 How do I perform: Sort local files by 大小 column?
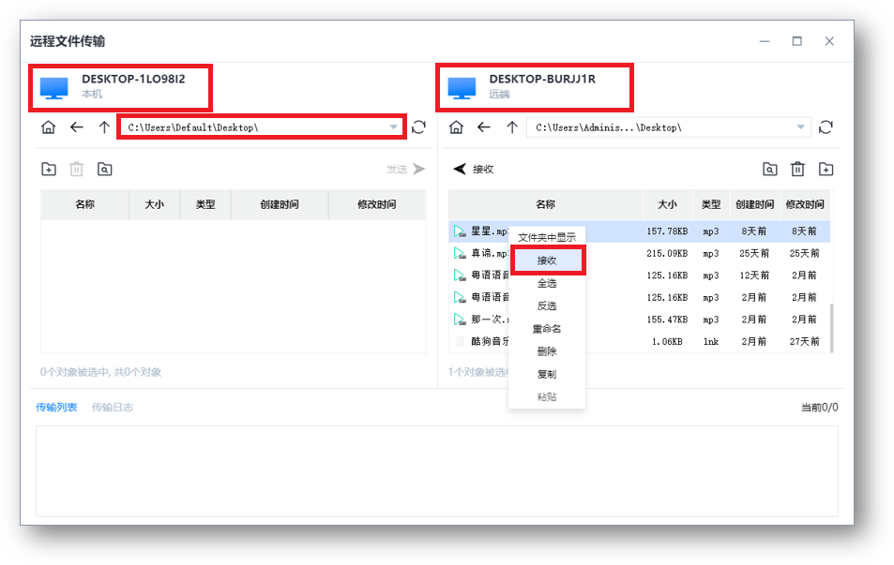coord(155,204)
